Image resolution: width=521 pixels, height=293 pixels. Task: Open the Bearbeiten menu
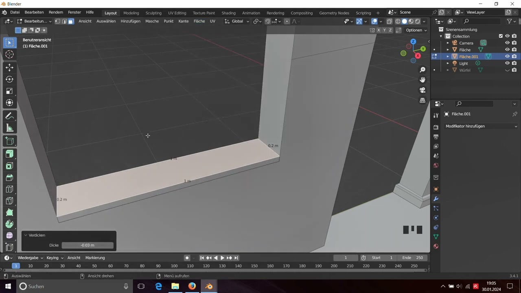pyautogui.click(x=34, y=12)
